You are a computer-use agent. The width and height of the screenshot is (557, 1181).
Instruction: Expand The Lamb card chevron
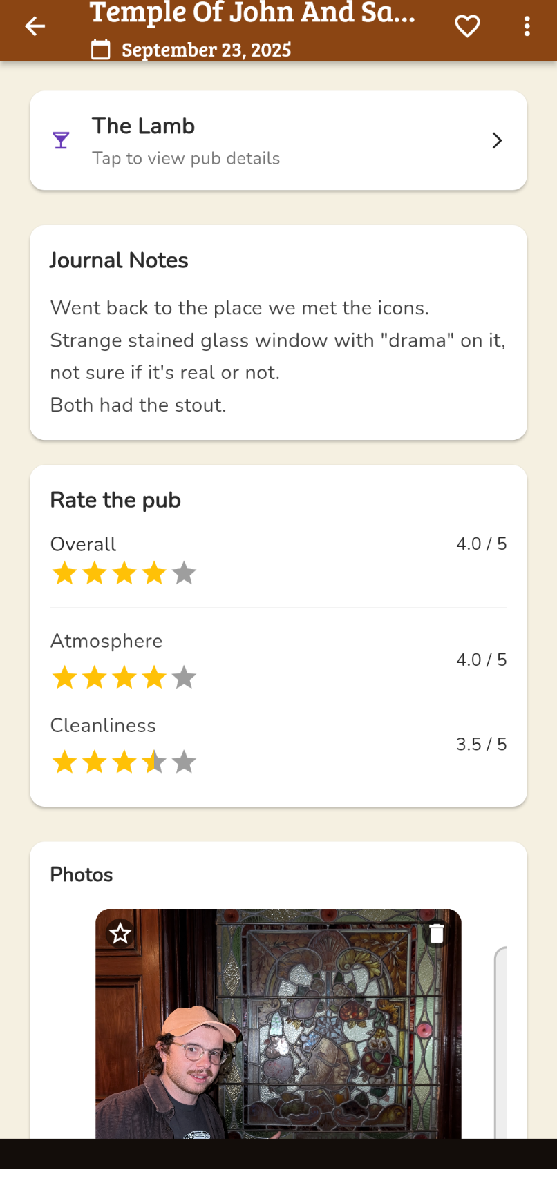[497, 141]
